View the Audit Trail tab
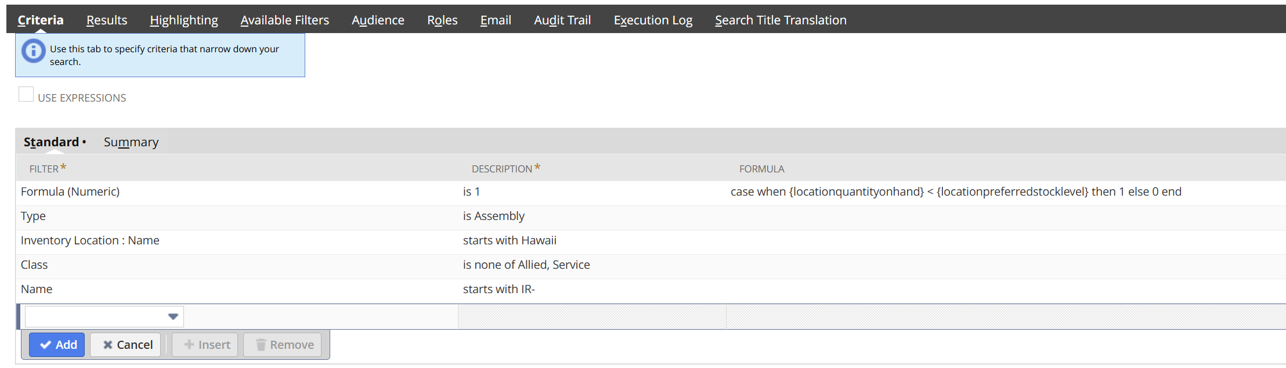 (x=562, y=20)
